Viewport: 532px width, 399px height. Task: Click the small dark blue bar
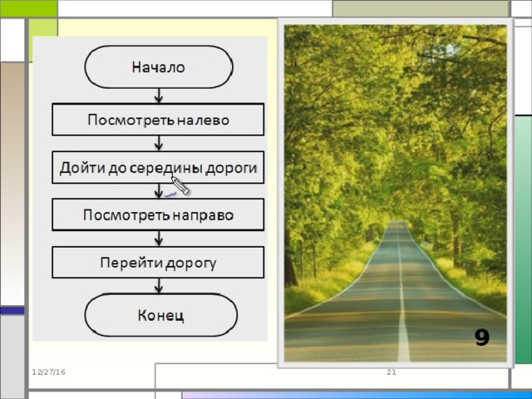click(x=12, y=310)
